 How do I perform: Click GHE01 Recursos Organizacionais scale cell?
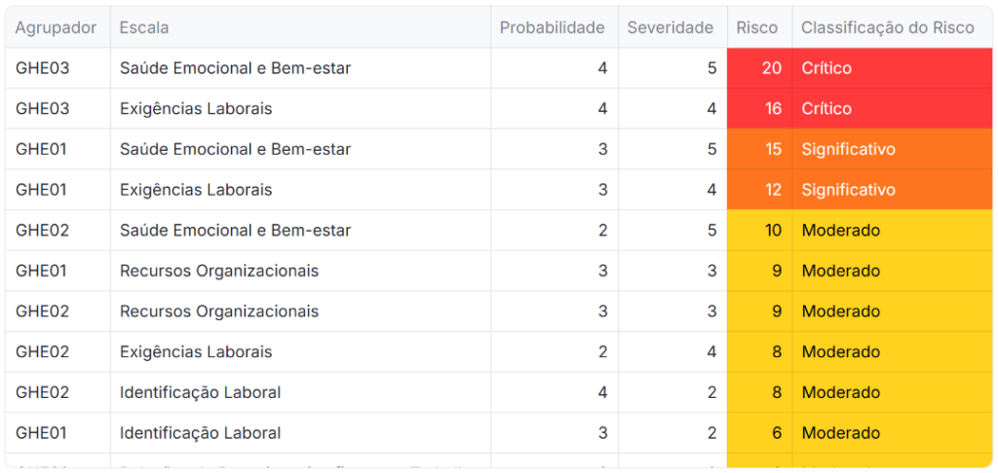pyautogui.click(x=219, y=271)
